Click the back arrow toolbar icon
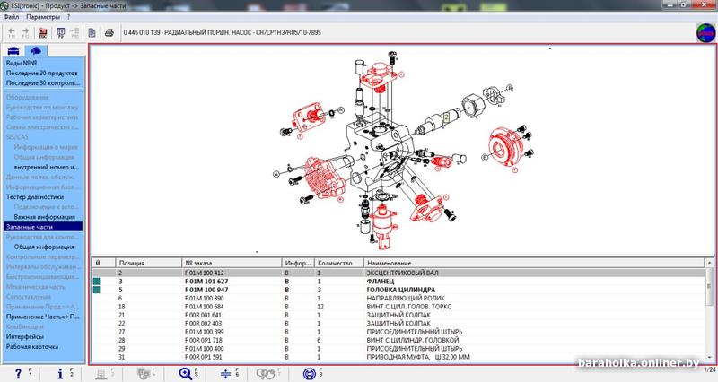Image resolution: width=718 pixels, height=382 pixels. click(12, 32)
